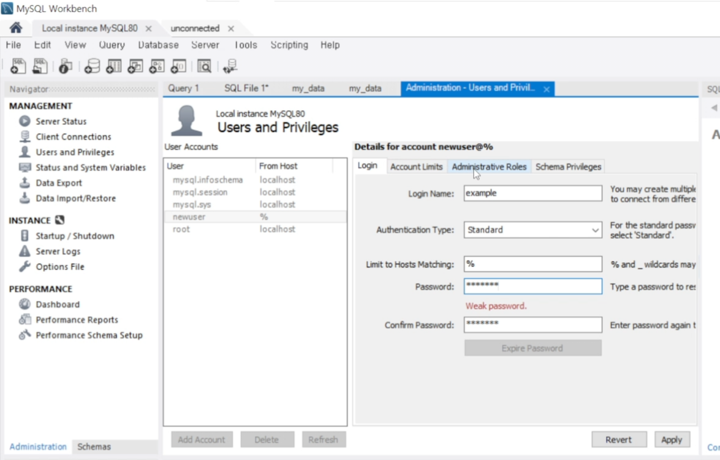720x460 pixels.
Task: Open the Help menu
Action: coord(330,45)
